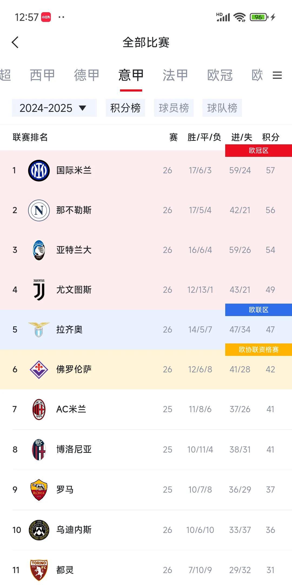Image resolution: width=292 pixels, height=585 pixels.
Task: Select the 法甲 league tab
Action: point(175,75)
